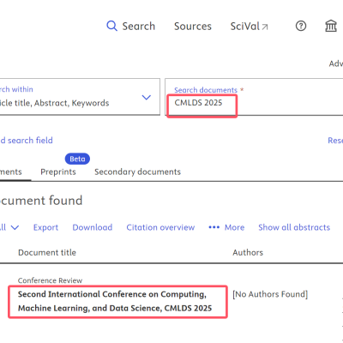Image resolution: width=343 pixels, height=343 pixels.
Task: Expand the Search within dropdown chevron
Action: (147, 98)
